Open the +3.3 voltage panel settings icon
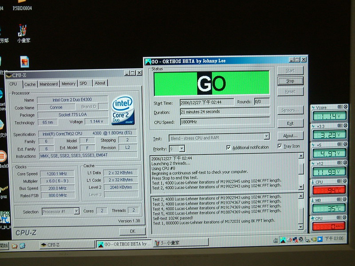Image resolution: width=355 pixels, height=266 pixels. click(x=340, y=125)
